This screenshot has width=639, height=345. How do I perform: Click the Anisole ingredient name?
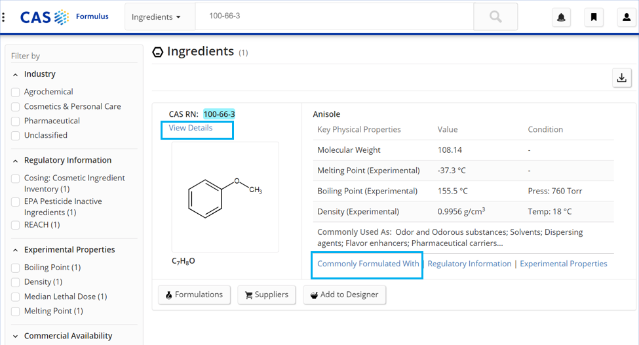tap(326, 114)
